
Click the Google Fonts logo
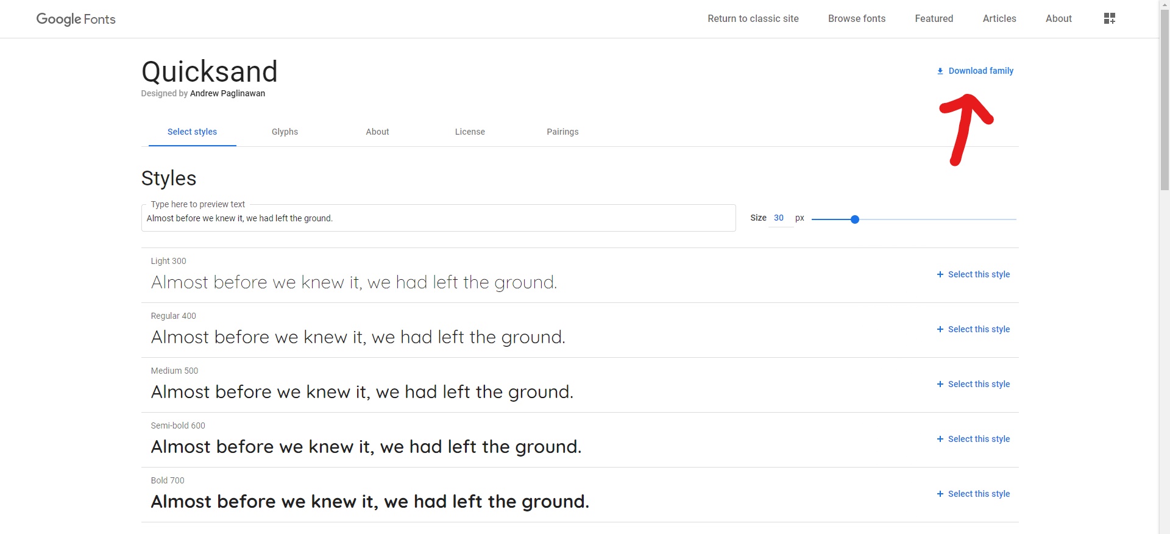click(76, 19)
